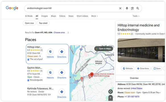This screenshot has height=102, width=166.
Task: Open search by image camera icon
Action: point(132,8)
